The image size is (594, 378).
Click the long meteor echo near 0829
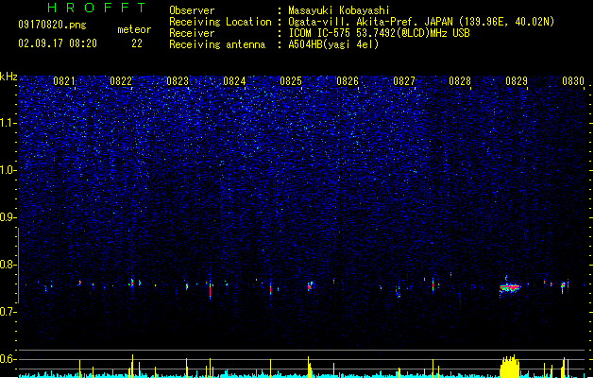(x=510, y=287)
